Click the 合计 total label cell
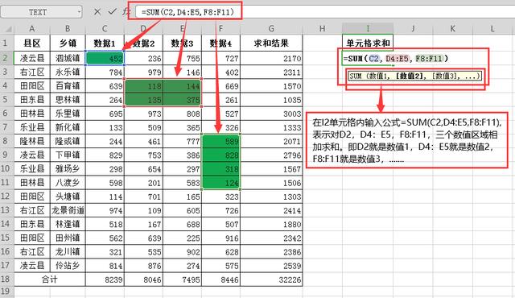 tap(50, 279)
